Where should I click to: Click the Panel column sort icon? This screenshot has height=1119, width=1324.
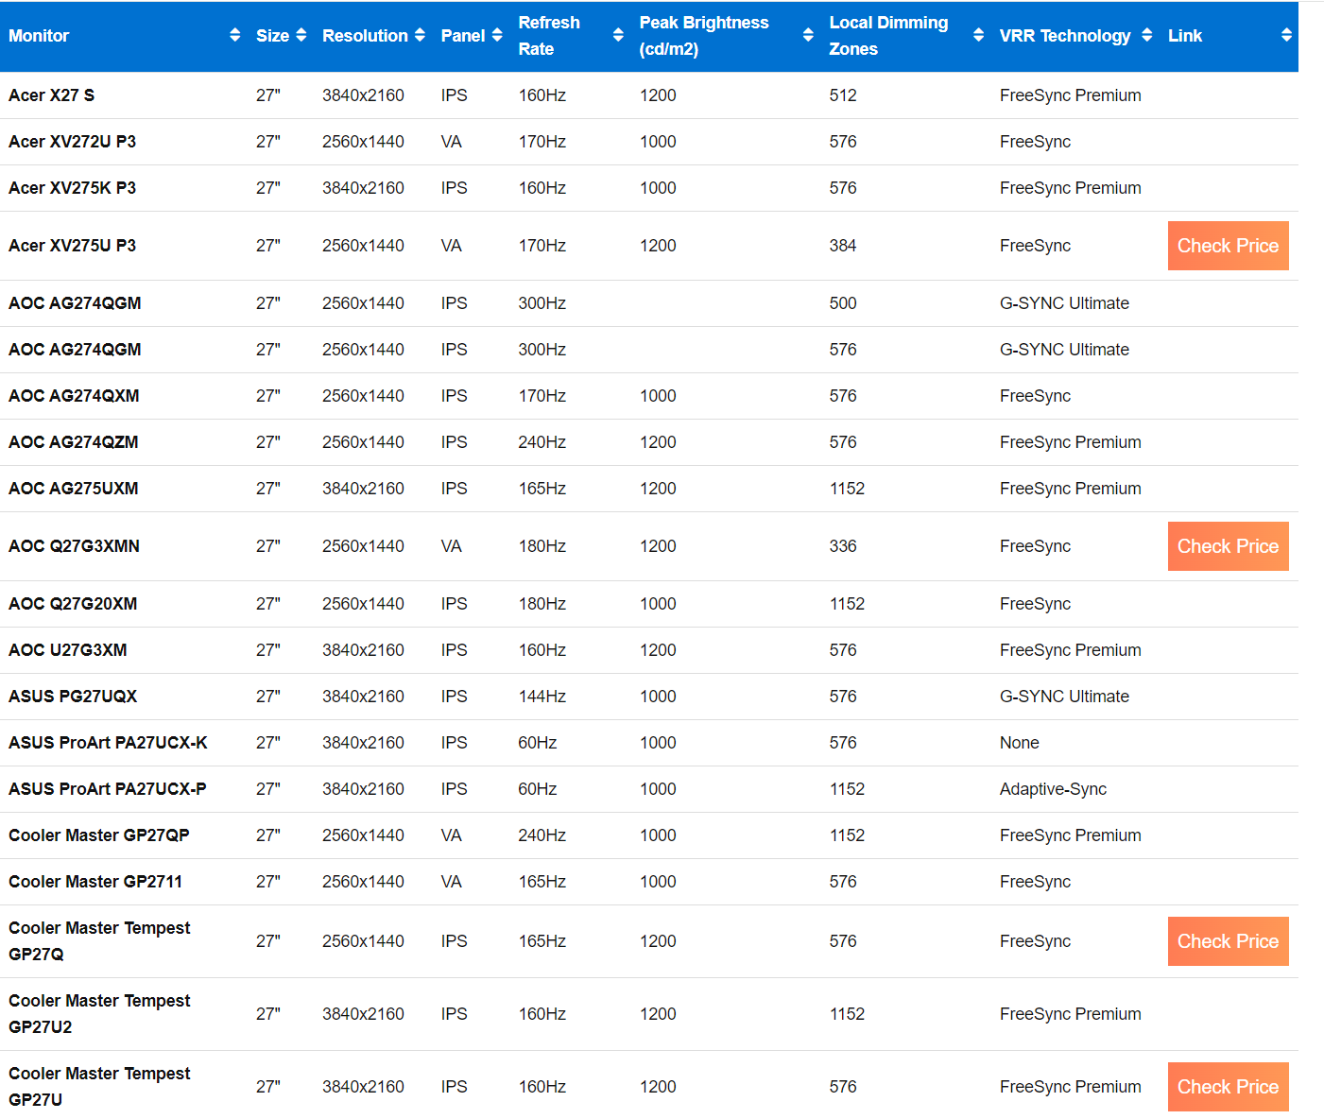497,36
